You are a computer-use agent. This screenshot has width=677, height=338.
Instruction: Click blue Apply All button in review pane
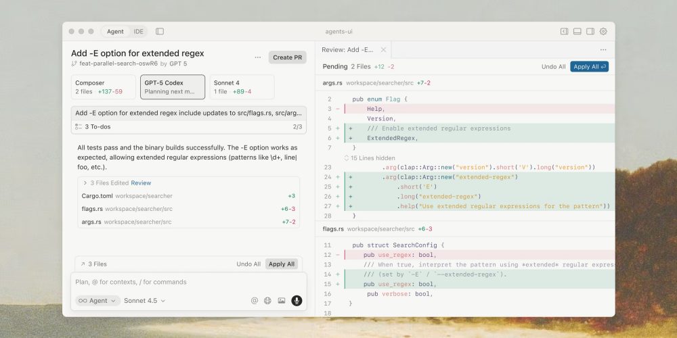(590, 66)
